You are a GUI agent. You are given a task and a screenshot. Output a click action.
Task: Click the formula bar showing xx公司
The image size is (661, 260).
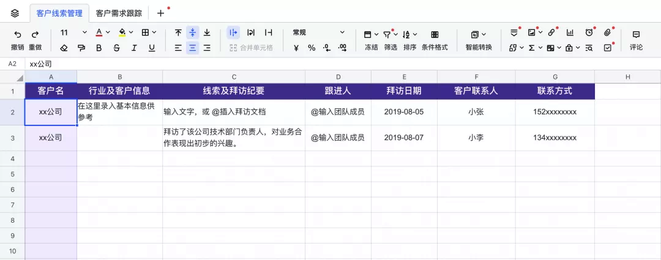pos(342,64)
